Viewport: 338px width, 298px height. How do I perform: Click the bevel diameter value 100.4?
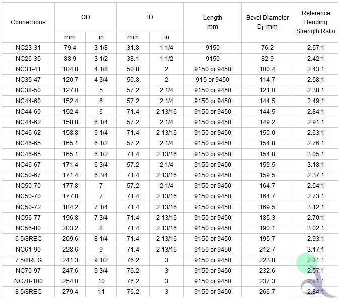click(x=267, y=69)
